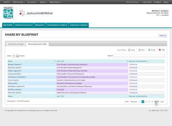172x126 pixels.
Task: Export table data to Excel
Action: 152,50
